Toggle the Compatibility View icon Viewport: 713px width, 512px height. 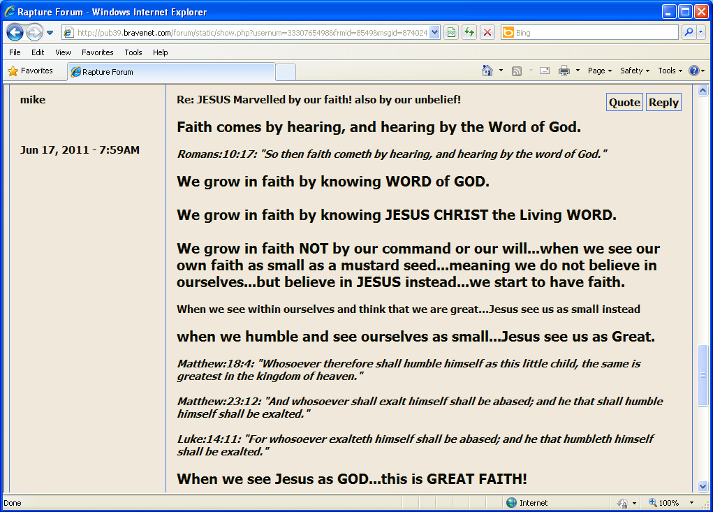click(451, 32)
